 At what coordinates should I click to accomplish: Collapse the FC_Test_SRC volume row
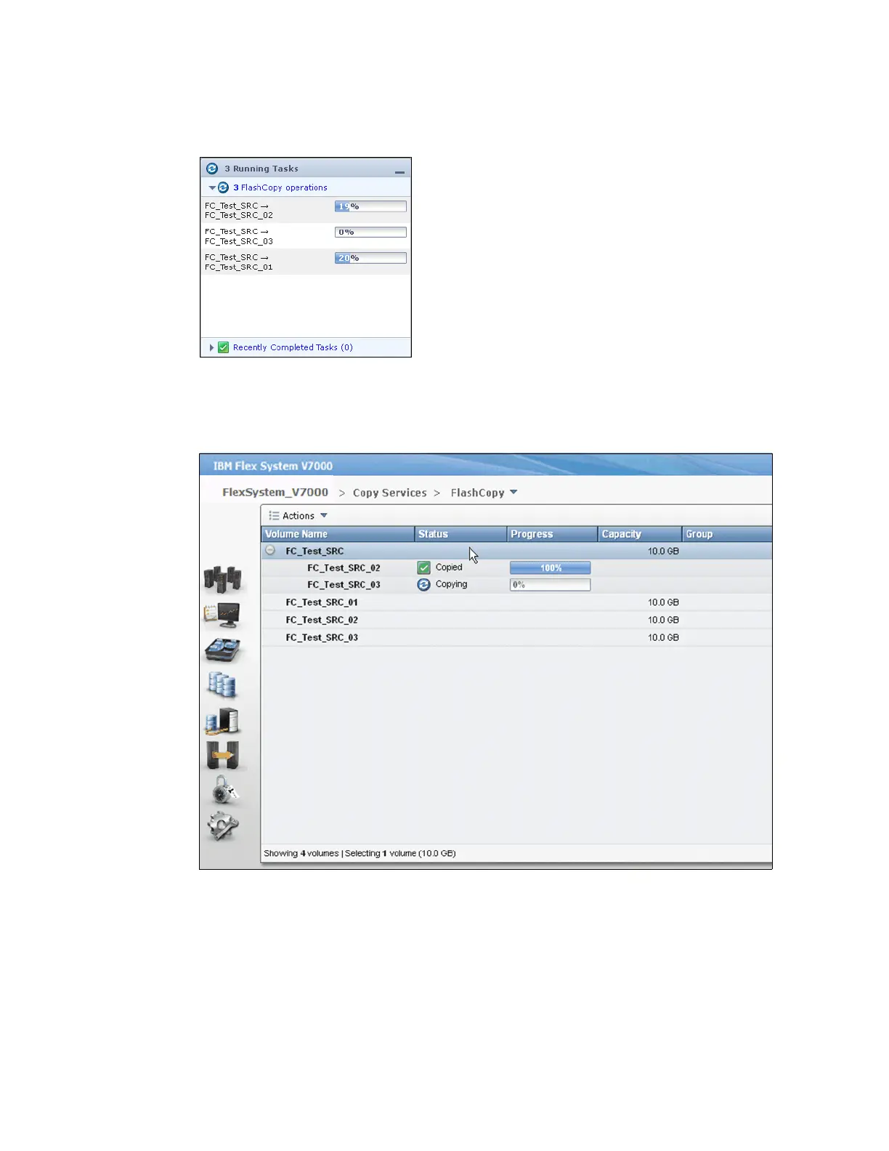pyautogui.click(x=270, y=550)
